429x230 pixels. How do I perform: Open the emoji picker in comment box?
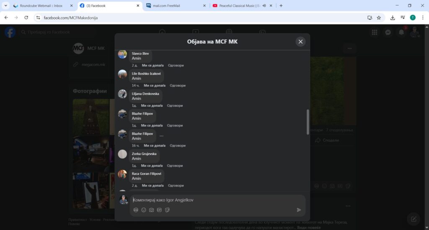tap(144, 210)
